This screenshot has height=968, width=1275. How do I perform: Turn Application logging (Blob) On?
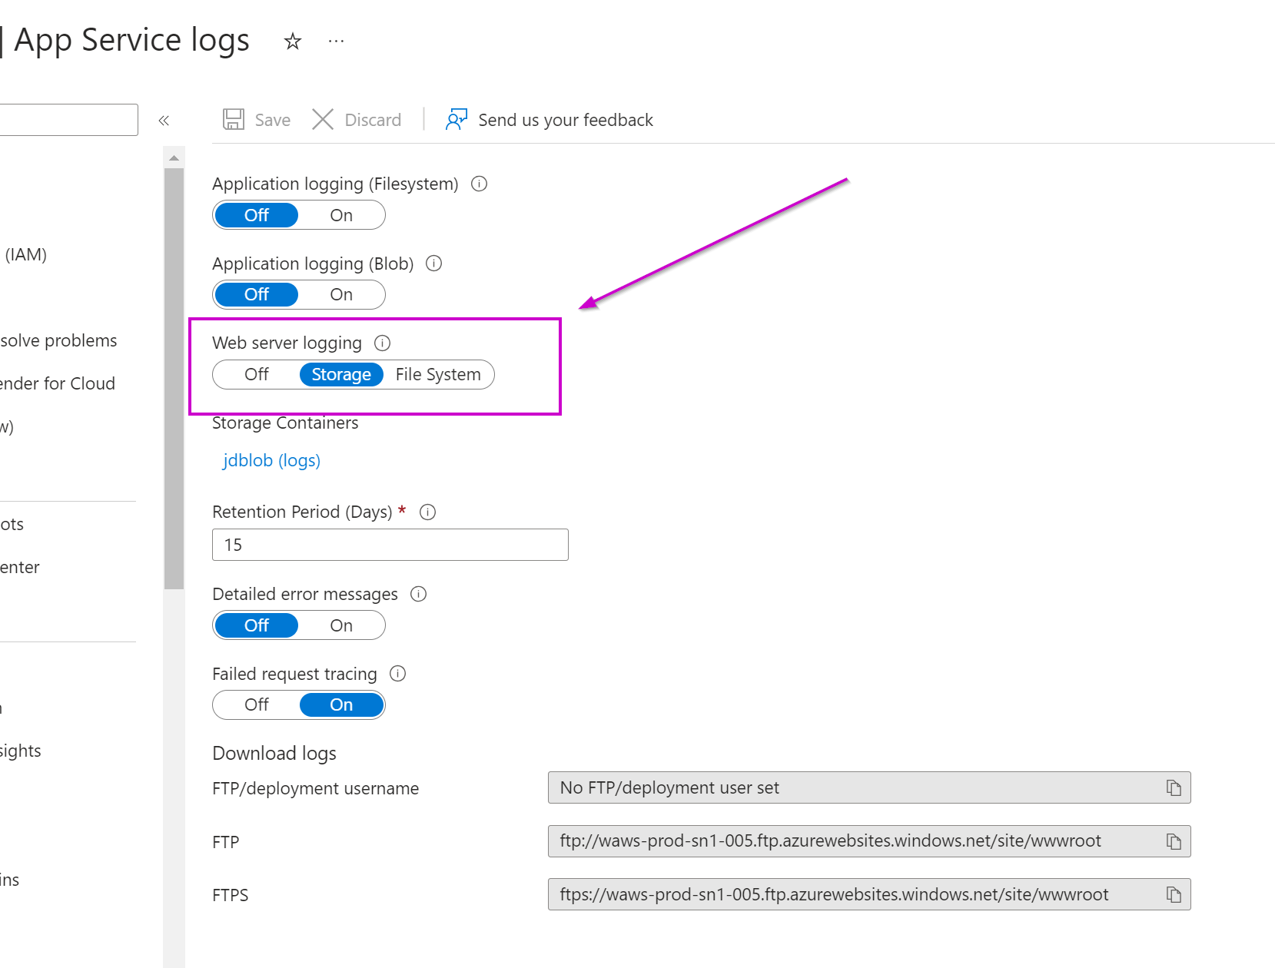click(x=341, y=294)
